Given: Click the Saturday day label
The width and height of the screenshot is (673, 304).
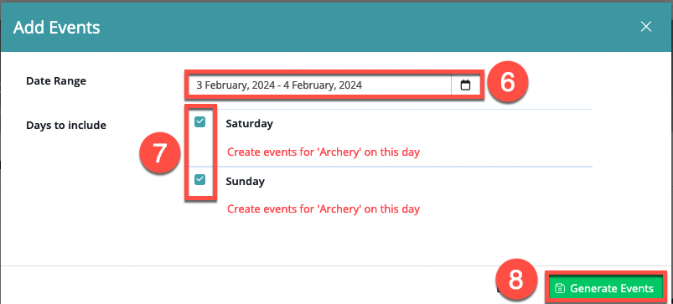Looking at the screenshot, I should click(x=250, y=124).
